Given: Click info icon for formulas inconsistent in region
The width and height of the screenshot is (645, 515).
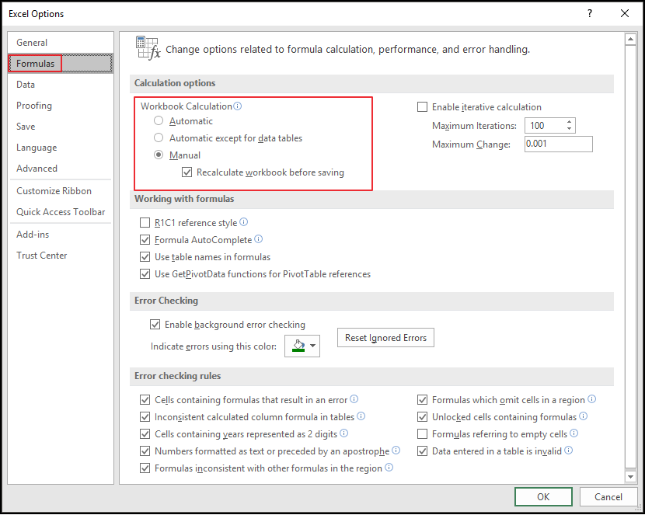Looking at the screenshot, I should click(389, 468).
